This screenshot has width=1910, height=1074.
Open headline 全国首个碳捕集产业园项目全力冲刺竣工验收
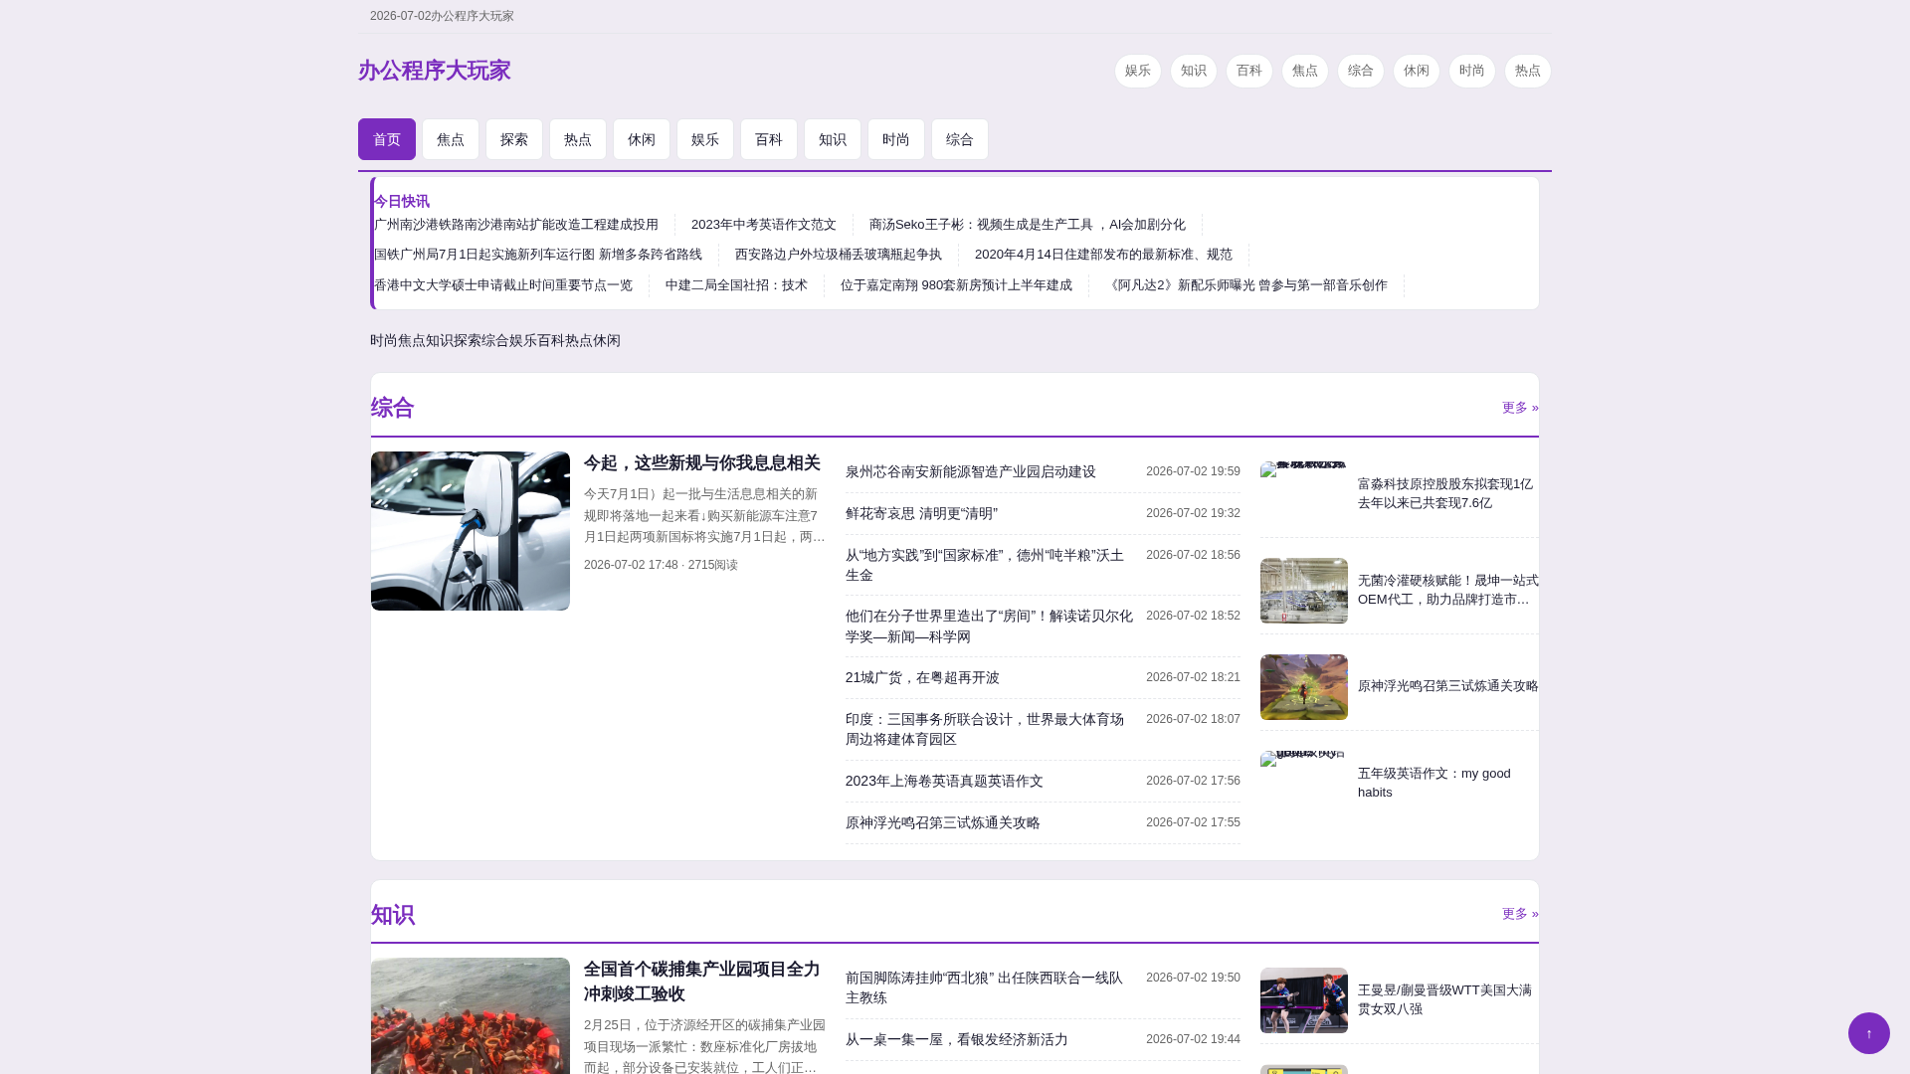[x=702, y=983]
